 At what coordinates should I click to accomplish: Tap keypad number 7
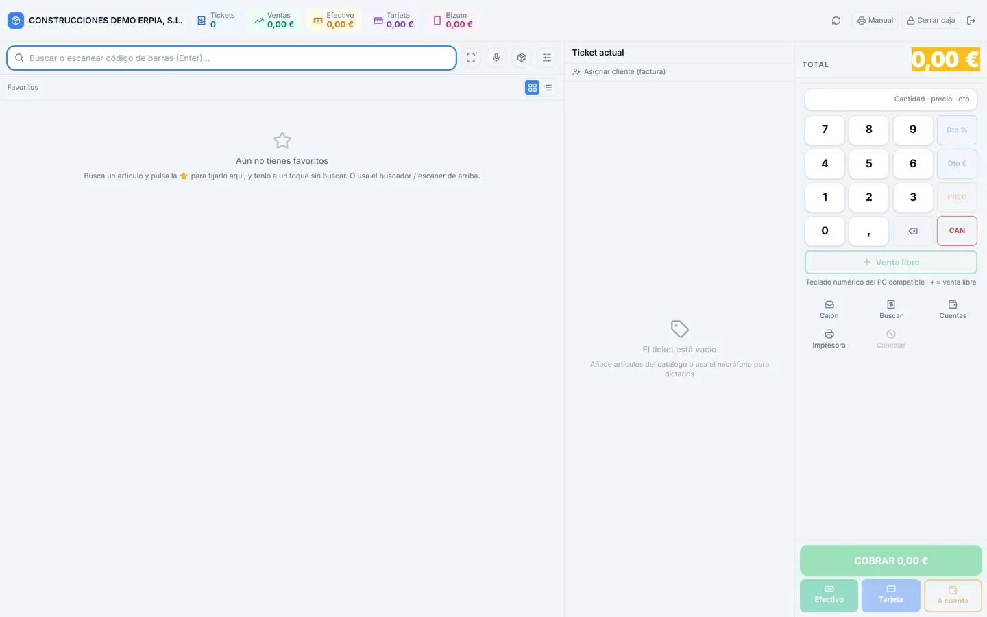coord(825,130)
